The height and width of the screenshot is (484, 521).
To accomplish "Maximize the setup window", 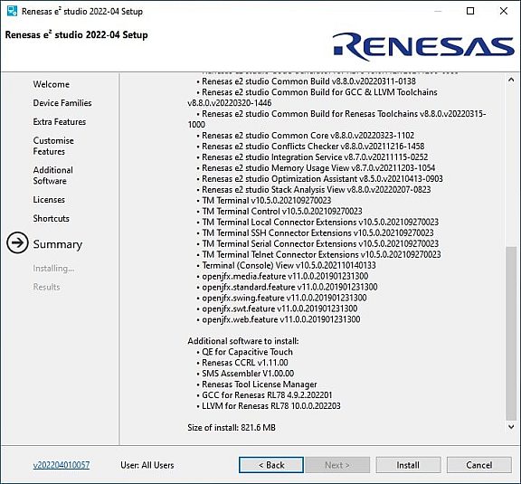I will (470, 11).
